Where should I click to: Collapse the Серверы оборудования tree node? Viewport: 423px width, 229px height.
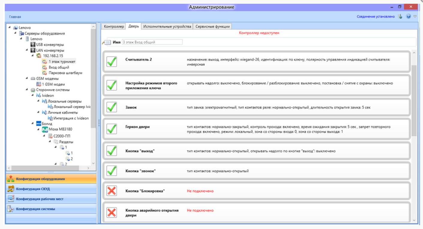point(15,33)
